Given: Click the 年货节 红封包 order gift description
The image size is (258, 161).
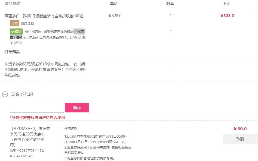Looking at the screenshot, I should [x=45, y=70].
